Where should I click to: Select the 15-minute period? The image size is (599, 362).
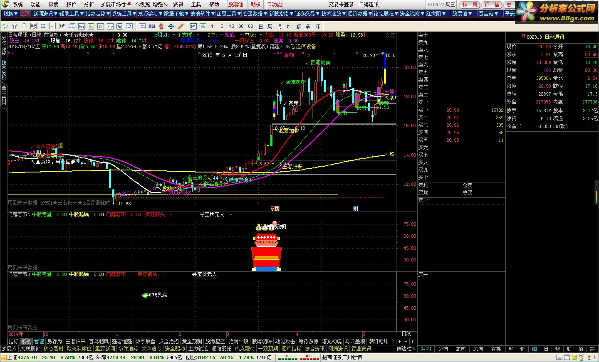[x=232, y=26]
